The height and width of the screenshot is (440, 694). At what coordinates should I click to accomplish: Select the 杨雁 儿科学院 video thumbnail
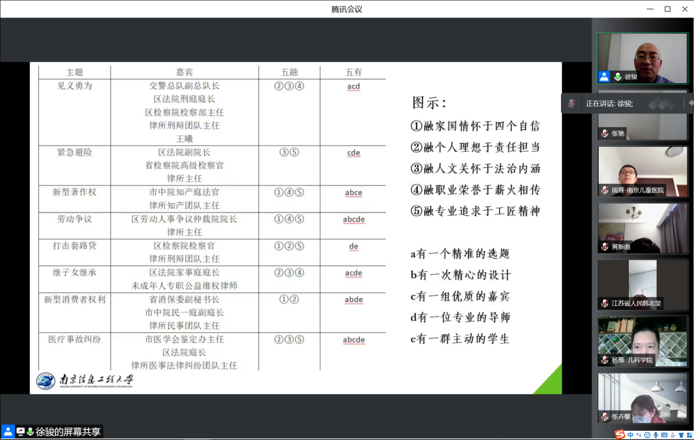point(643,341)
